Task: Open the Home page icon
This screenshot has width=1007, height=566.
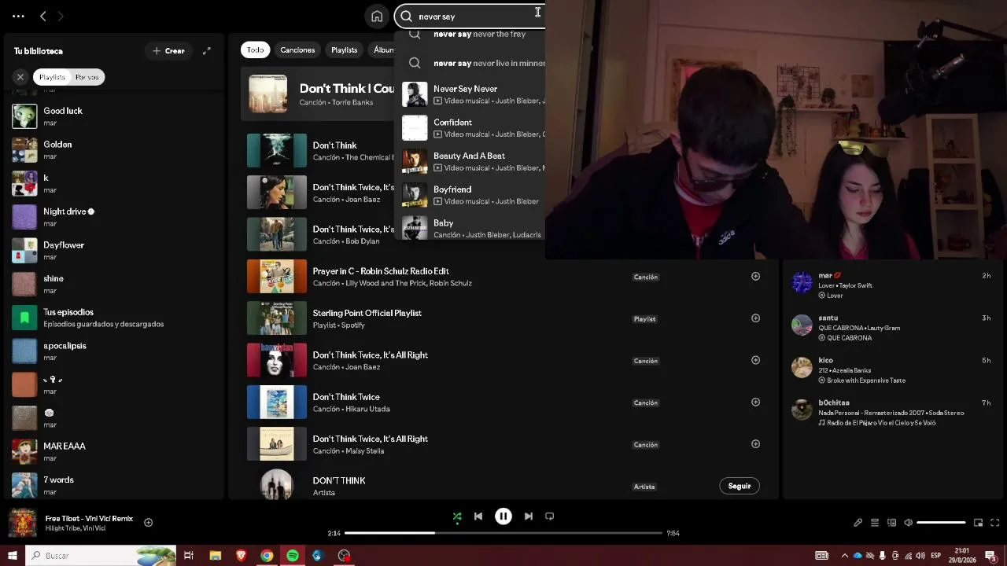Action: tap(377, 17)
